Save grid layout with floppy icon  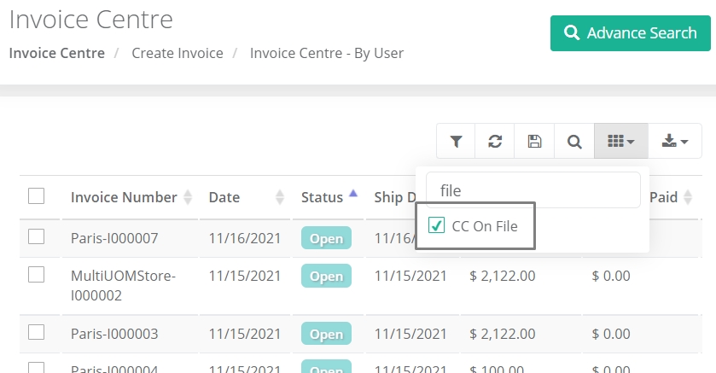tap(534, 141)
